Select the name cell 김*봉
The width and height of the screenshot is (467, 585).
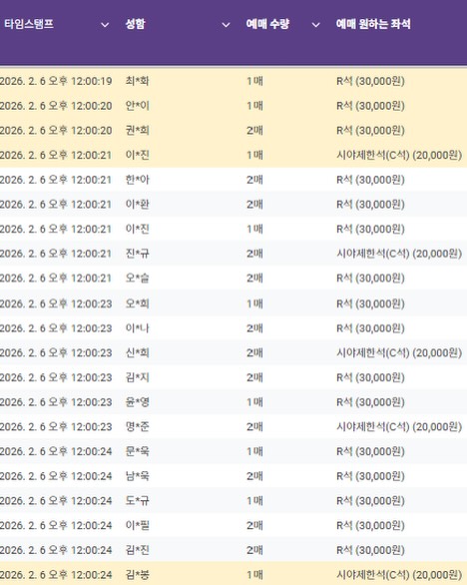point(138,574)
